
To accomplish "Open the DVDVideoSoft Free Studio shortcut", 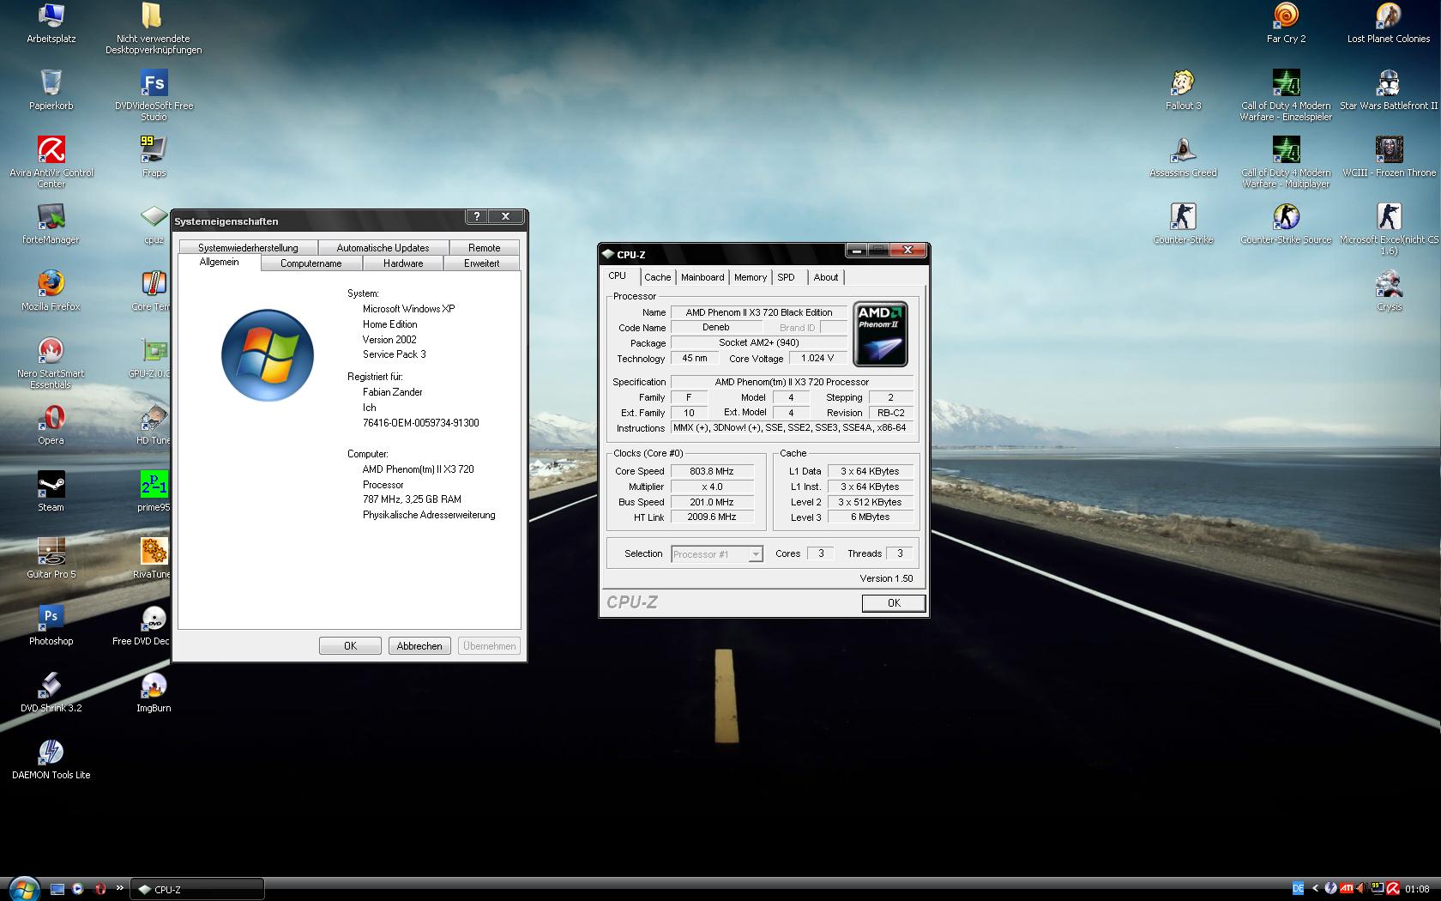I will pyautogui.click(x=154, y=95).
